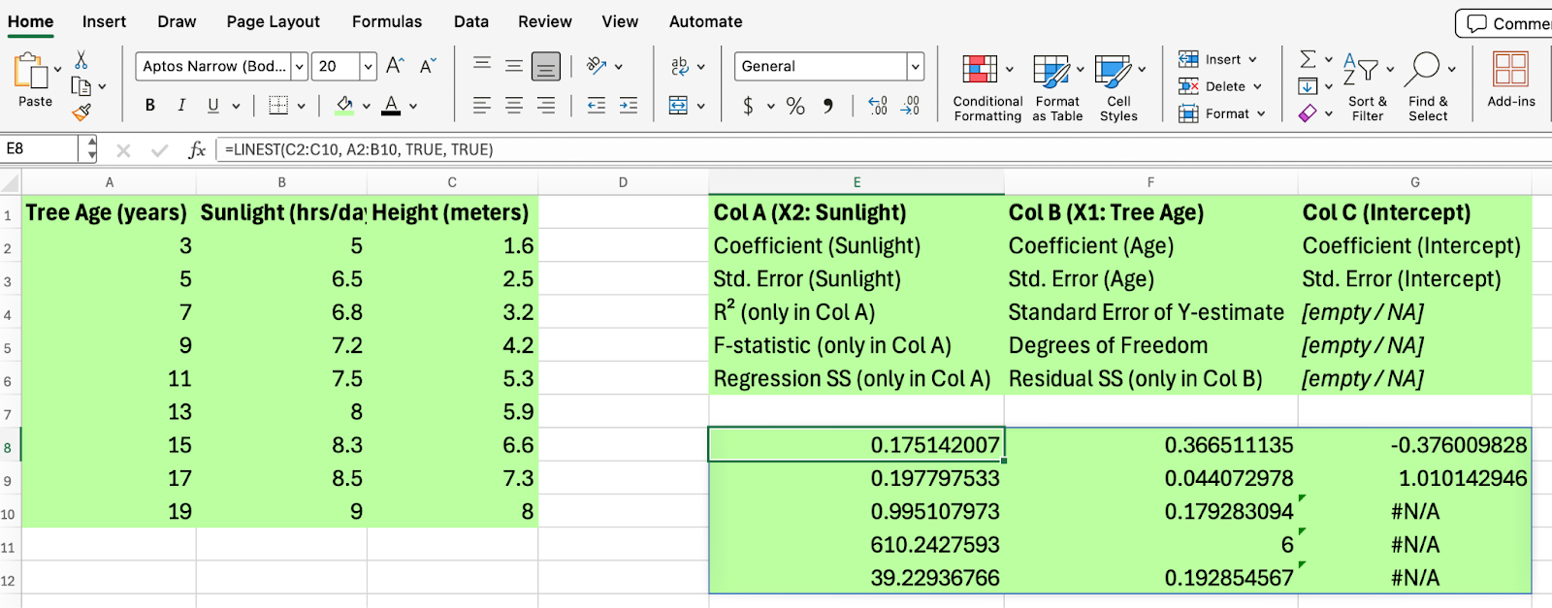Expand the Insert cells dropdown arrow
The image size is (1552, 608).
(x=1252, y=59)
